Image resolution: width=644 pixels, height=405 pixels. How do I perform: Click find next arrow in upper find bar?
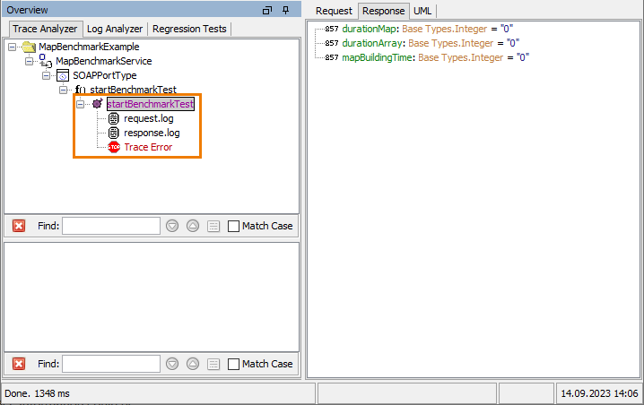(172, 226)
